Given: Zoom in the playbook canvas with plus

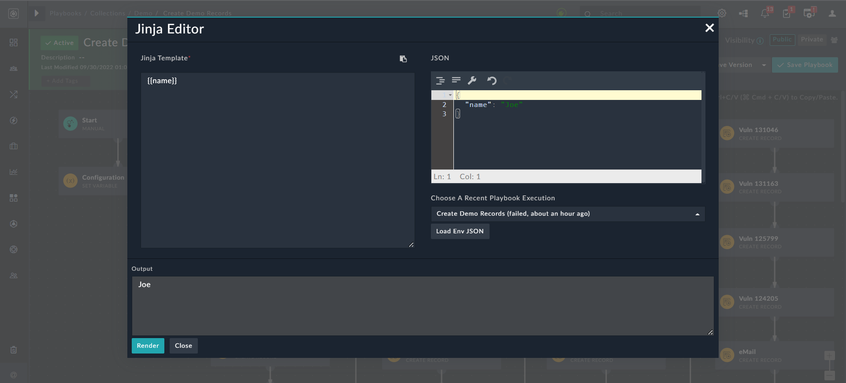Looking at the screenshot, I should (829, 356).
